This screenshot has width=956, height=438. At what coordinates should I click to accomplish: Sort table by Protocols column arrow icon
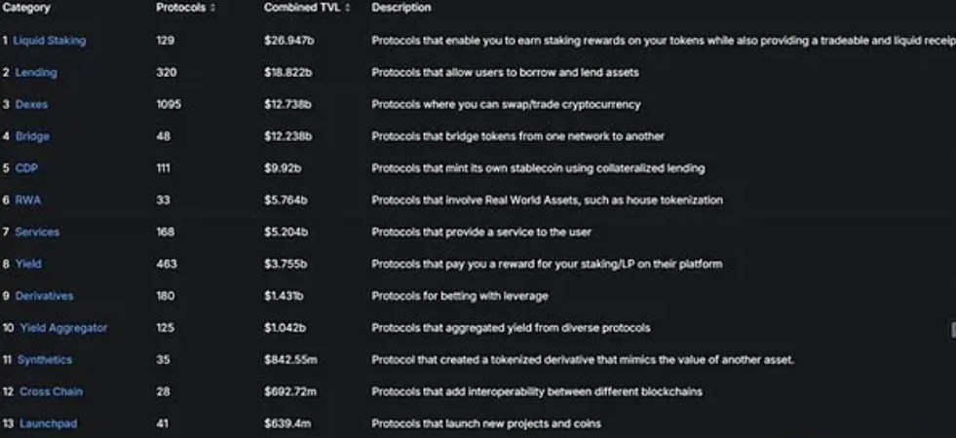coord(212,8)
